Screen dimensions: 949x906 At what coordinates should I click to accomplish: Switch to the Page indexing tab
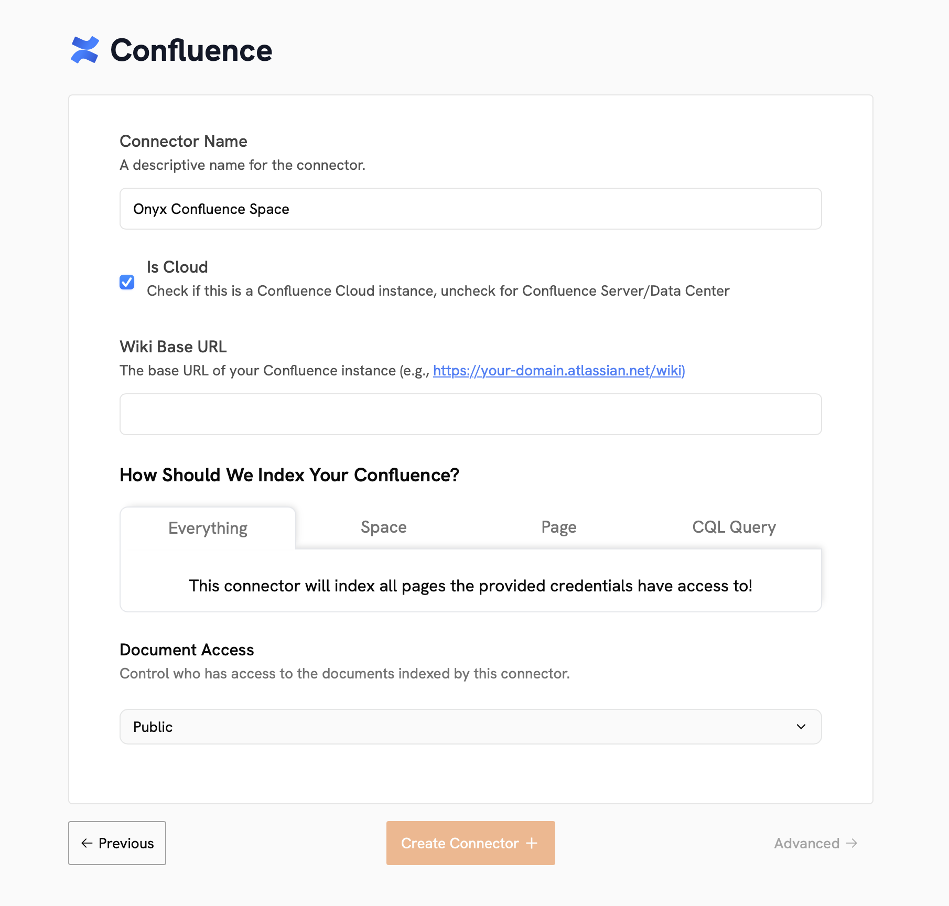(558, 527)
